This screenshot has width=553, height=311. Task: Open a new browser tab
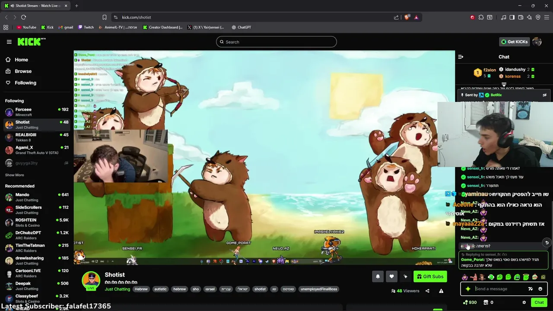76,6
